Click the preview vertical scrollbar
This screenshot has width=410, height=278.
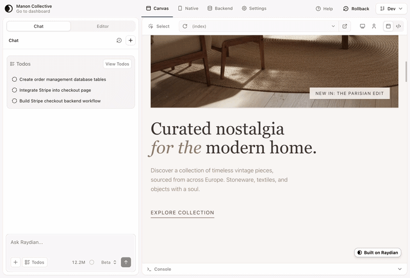pyautogui.click(x=406, y=72)
